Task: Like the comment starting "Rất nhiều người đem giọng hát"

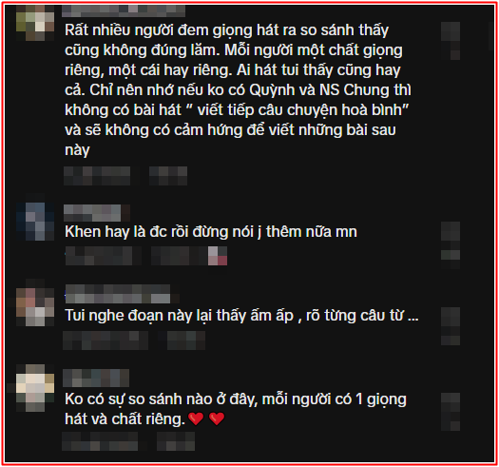Action: point(451,41)
